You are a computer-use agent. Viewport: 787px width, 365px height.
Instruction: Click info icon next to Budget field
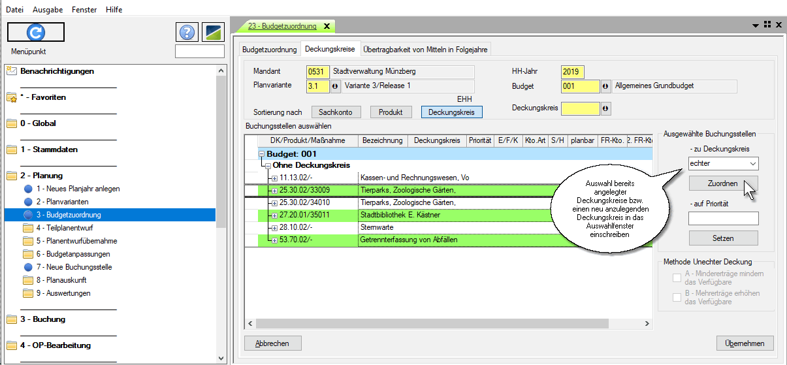(605, 86)
